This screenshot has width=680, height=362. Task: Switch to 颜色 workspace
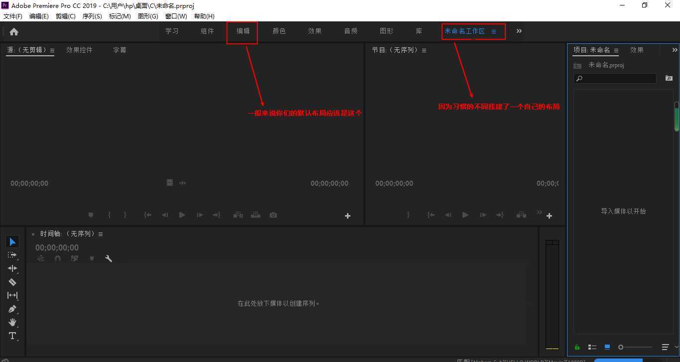279,31
